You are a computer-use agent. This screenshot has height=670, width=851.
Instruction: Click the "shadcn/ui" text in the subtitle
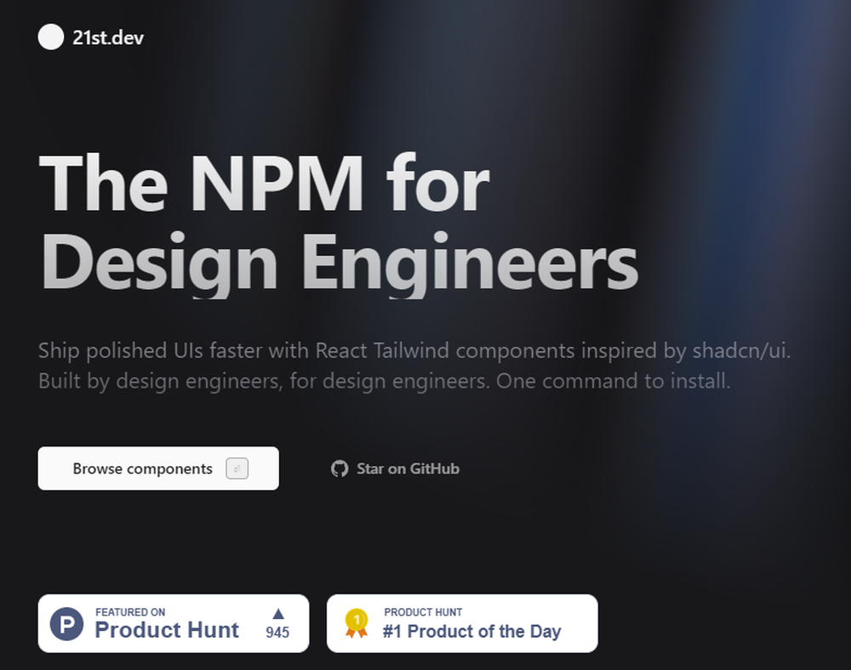tap(740, 350)
